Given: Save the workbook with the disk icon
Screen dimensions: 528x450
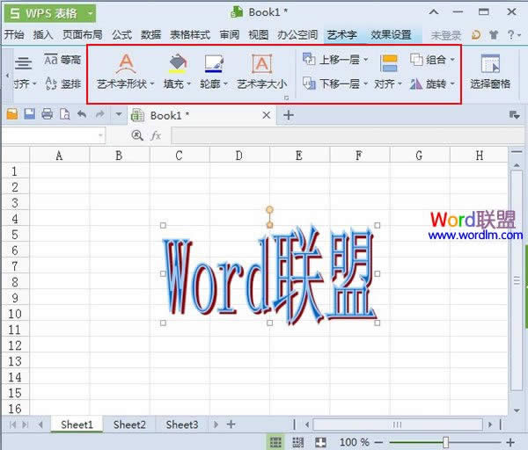Looking at the screenshot, I should (30, 114).
